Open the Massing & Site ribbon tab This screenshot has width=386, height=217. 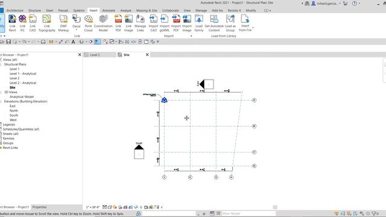pos(147,11)
